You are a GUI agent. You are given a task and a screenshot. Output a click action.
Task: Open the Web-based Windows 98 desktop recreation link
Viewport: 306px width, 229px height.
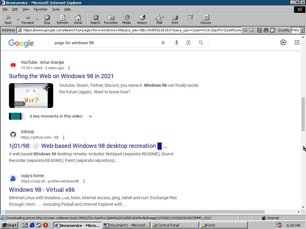pyautogui.click(x=88, y=146)
